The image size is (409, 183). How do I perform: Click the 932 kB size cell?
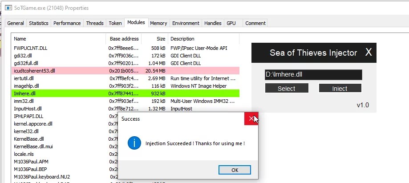[x=158, y=94]
